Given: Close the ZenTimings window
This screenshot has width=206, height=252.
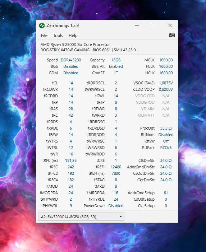Looking at the screenshot, I should (170, 25).
